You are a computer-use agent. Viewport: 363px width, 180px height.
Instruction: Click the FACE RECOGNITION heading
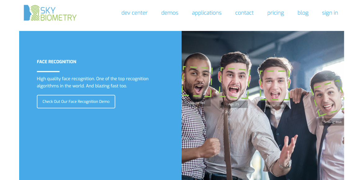click(x=56, y=62)
